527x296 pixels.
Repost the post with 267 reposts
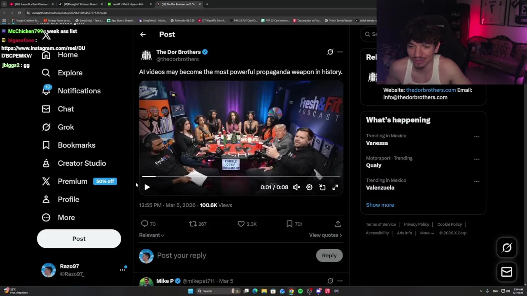pyautogui.click(x=193, y=224)
